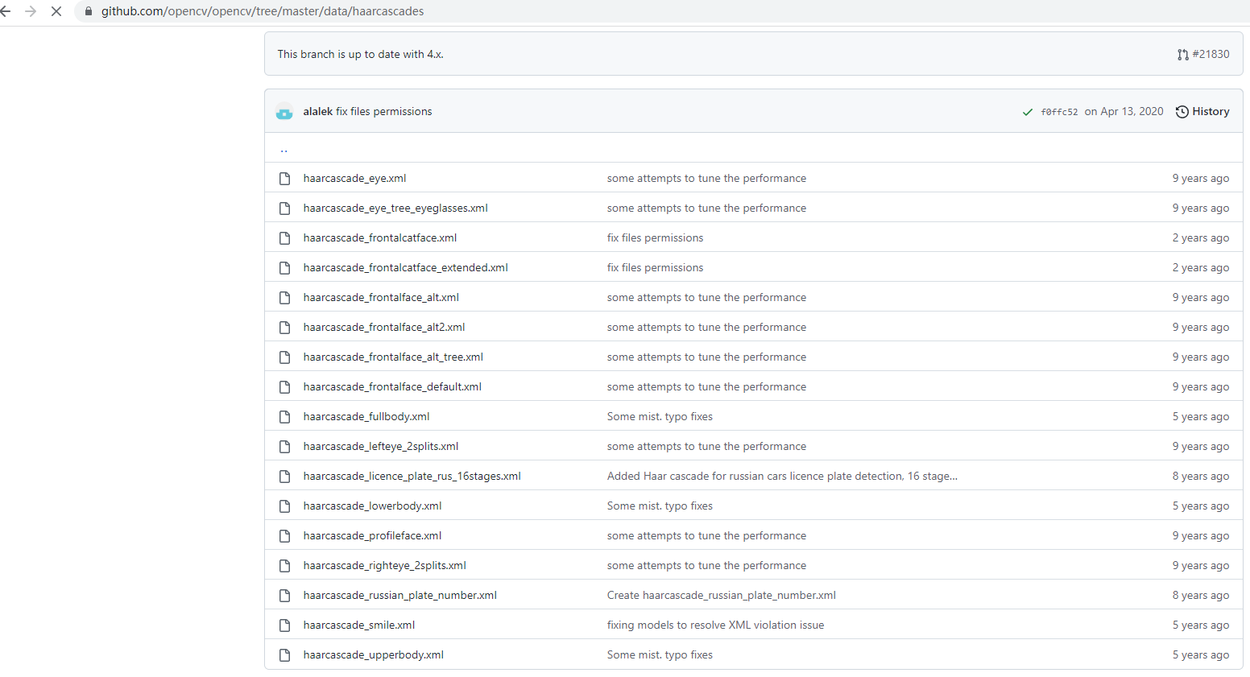Open haarcascade_lefteye_2splits.xml
Viewport: 1250px width, 677px height.
[x=381, y=446]
